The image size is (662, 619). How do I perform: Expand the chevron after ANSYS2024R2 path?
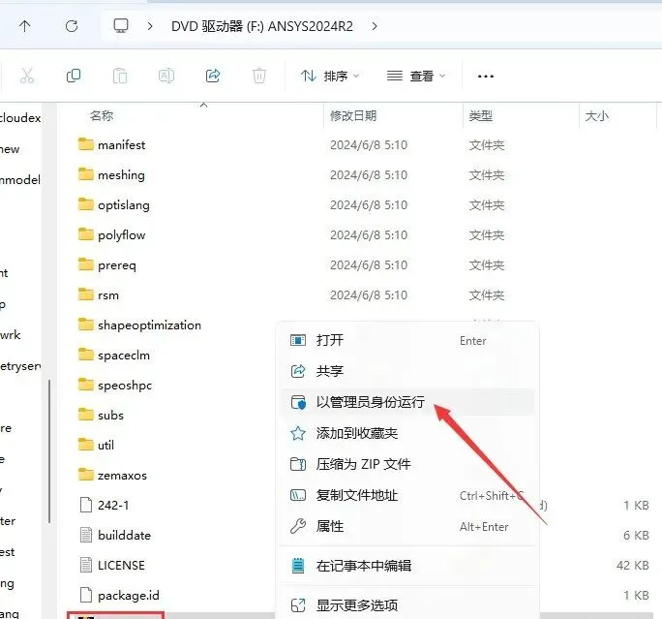point(374,26)
